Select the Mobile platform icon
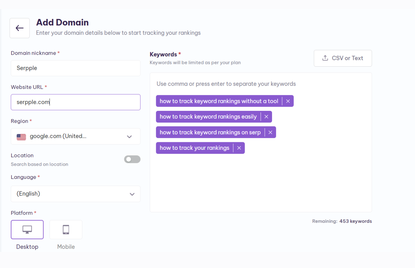 click(x=66, y=230)
